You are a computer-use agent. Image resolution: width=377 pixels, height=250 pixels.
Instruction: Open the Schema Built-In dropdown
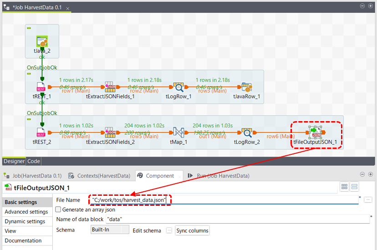click(x=110, y=230)
